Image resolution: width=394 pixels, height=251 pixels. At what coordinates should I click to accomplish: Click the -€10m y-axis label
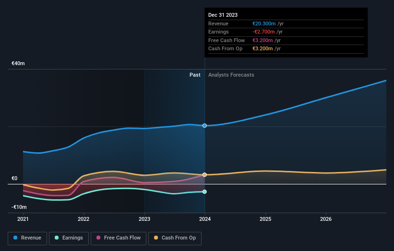(x=19, y=207)
